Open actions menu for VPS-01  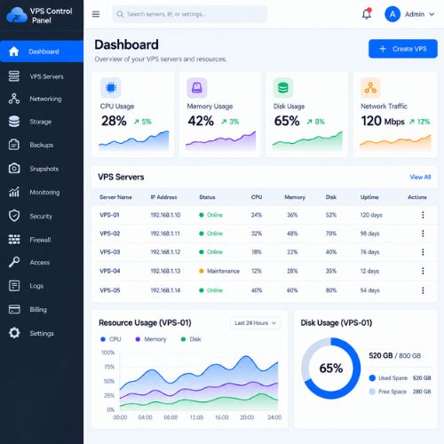(x=423, y=215)
